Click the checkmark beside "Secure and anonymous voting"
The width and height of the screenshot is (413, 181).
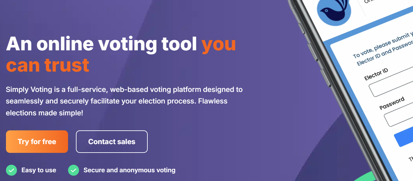(x=73, y=170)
